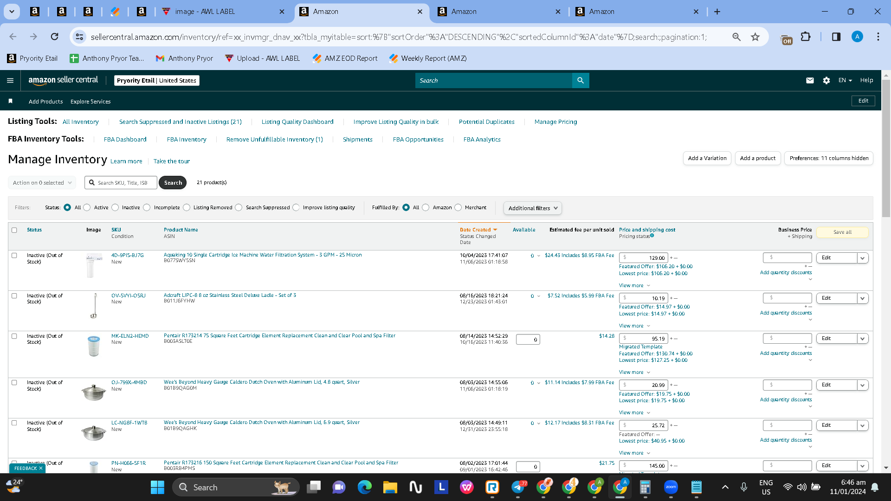This screenshot has width=891, height=501.
Task: Click the Amazon Seller Central logo
Action: click(63, 80)
